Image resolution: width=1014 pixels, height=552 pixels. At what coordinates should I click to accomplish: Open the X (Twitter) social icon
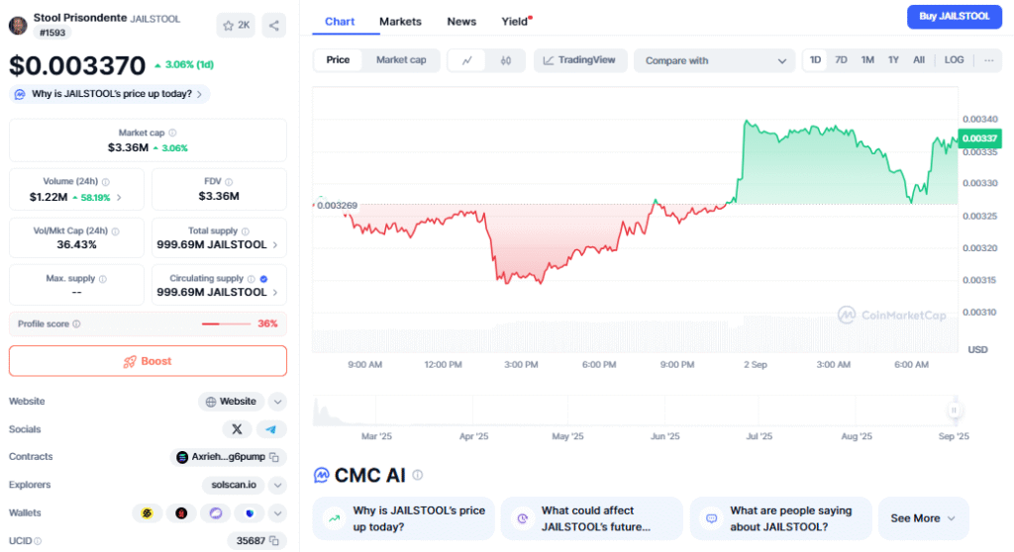(237, 429)
